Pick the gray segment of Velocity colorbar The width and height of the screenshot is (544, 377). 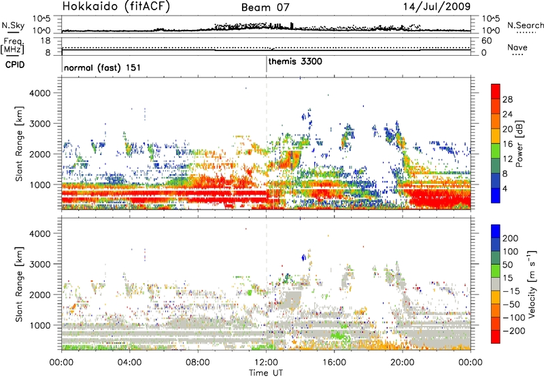(x=496, y=284)
